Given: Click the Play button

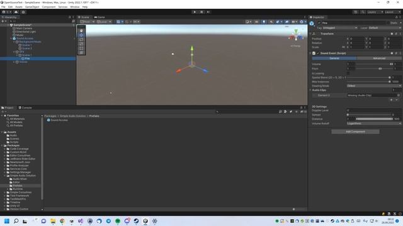Looking at the screenshot, I should click(195, 12).
